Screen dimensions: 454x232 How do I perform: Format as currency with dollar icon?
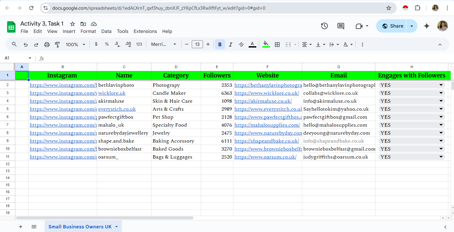[x=96, y=44]
